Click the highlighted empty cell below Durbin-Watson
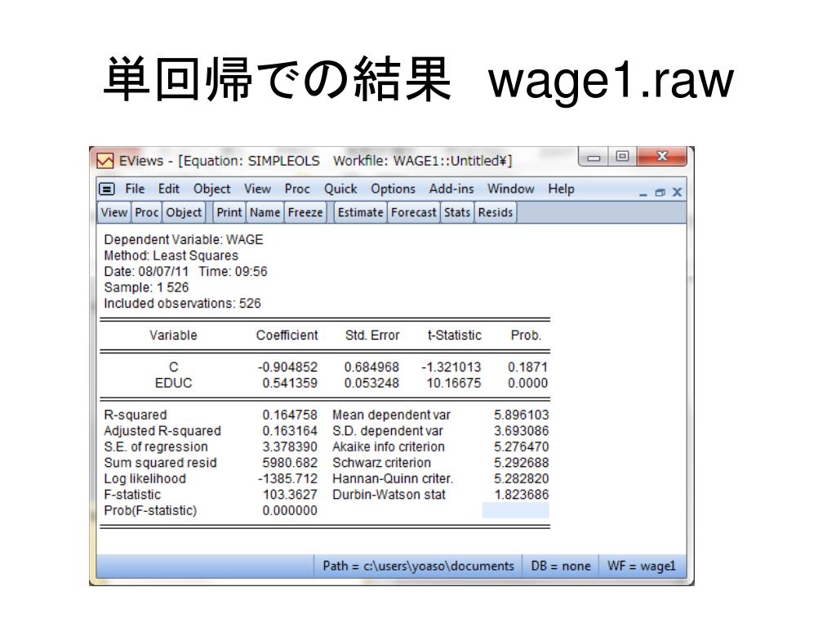Viewport: 836px width, 627px height. click(x=516, y=510)
